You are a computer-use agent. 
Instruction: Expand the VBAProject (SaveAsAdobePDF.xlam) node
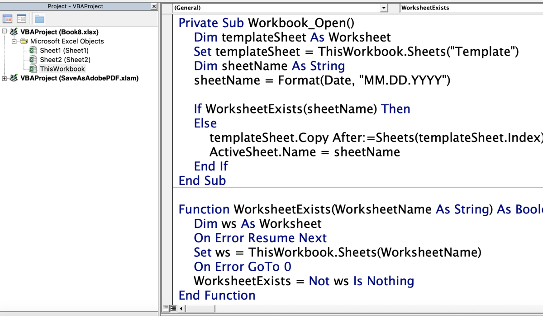point(5,78)
